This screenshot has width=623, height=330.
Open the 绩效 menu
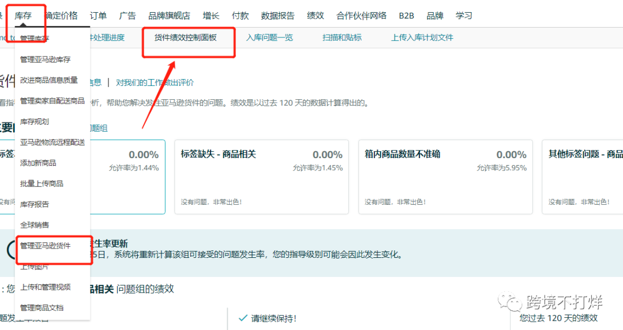coord(316,16)
